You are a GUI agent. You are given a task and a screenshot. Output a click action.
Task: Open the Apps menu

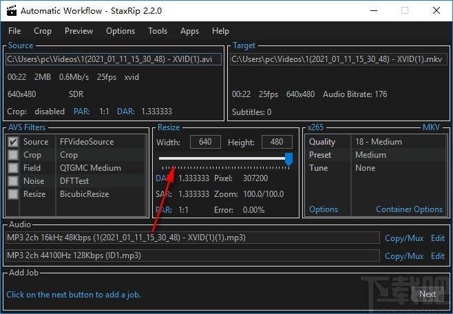[x=189, y=31]
